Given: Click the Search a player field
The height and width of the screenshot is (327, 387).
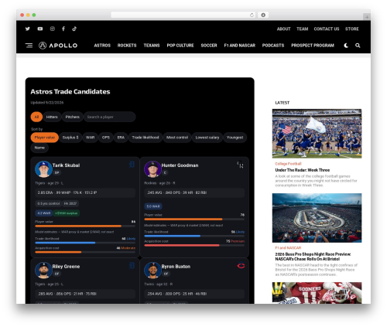Looking at the screenshot, I should (109, 117).
